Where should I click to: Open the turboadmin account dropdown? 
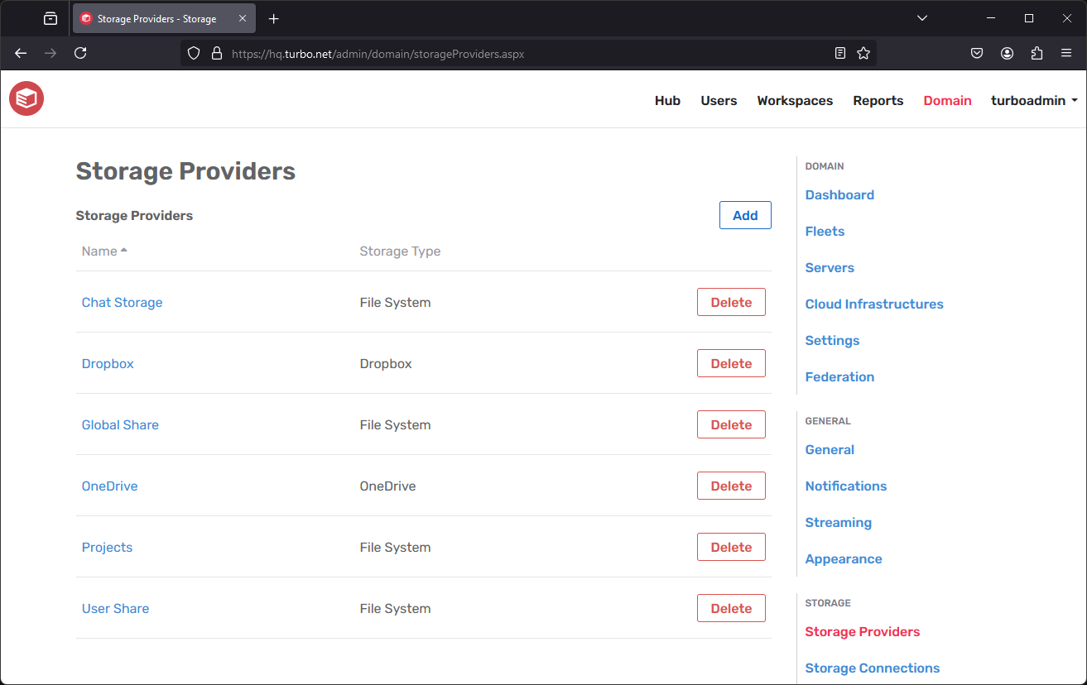click(x=1033, y=100)
